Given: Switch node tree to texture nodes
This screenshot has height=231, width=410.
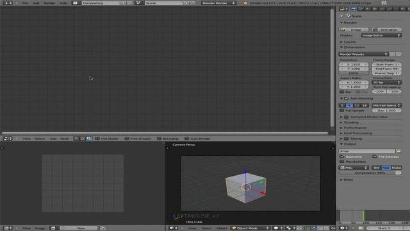Looking at the screenshot, I should (x=83, y=139).
